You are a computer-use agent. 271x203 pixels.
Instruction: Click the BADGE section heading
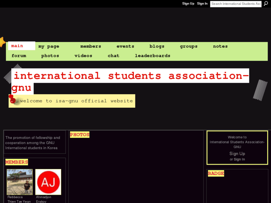tap(216, 173)
